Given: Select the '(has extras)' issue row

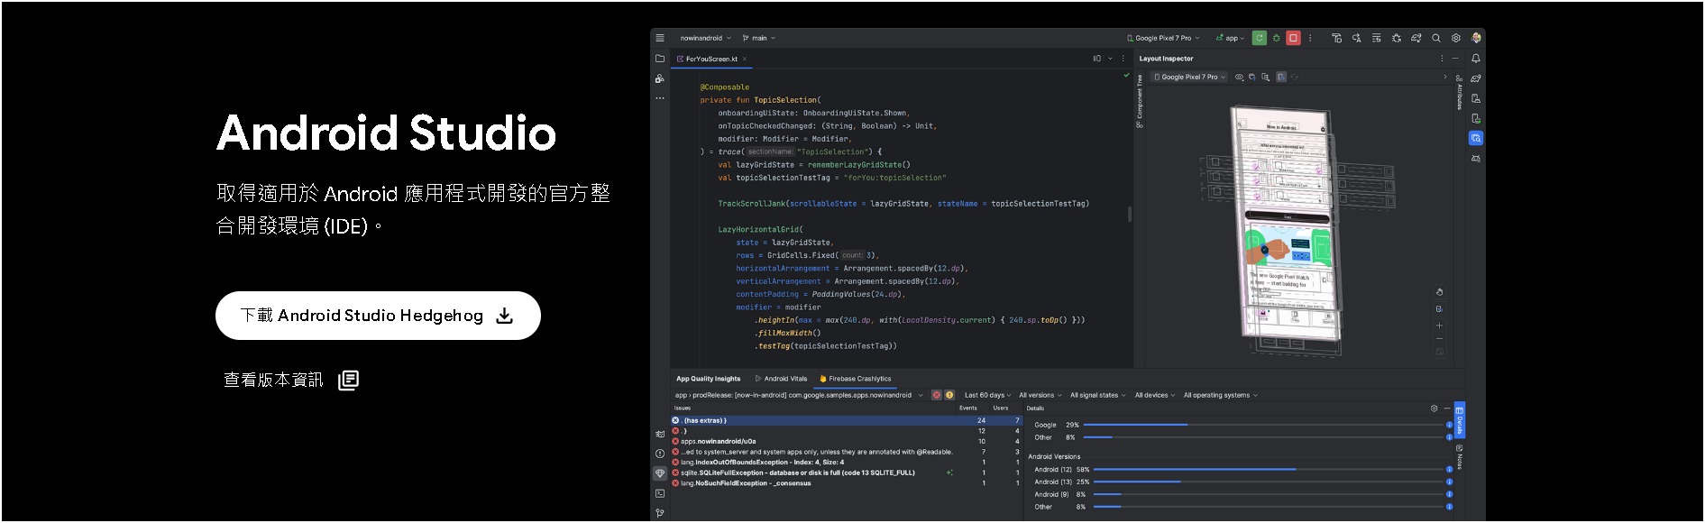Looking at the screenshot, I should point(846,420).
